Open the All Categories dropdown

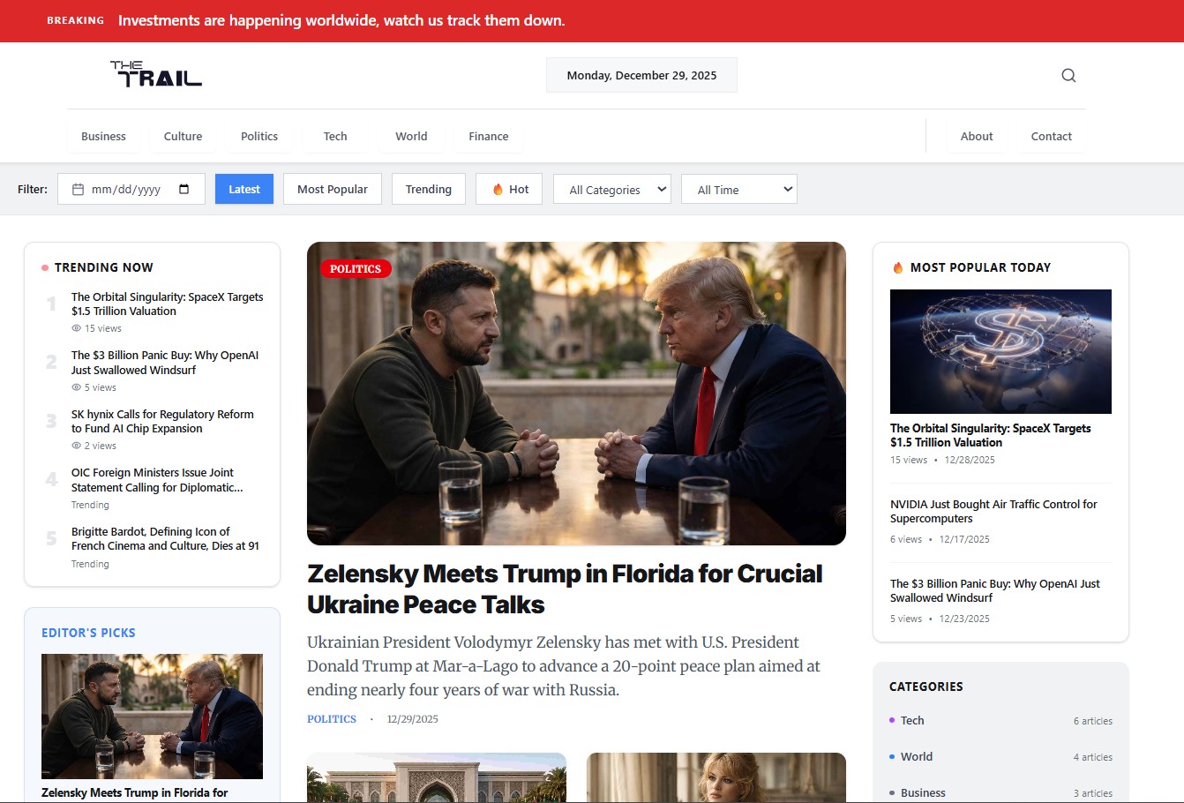[x=611, y=188]
